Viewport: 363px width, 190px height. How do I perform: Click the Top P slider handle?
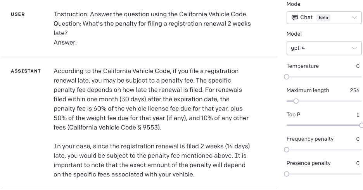361,125
